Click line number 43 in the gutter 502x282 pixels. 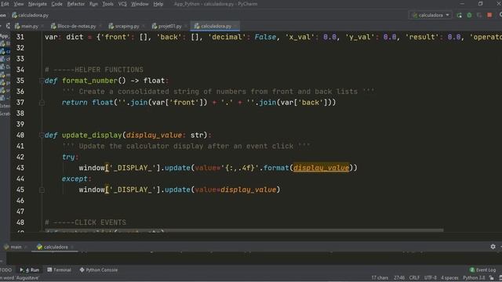[20, 168]
